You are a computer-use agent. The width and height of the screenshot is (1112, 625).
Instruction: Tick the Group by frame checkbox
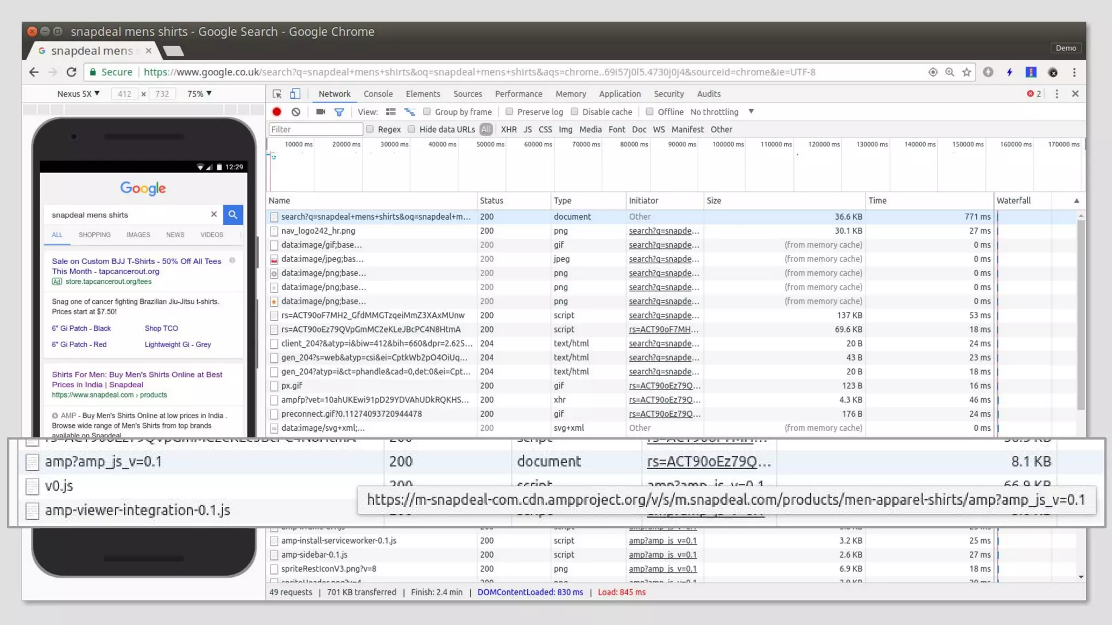pyautogui.click(x=427, y=112)
